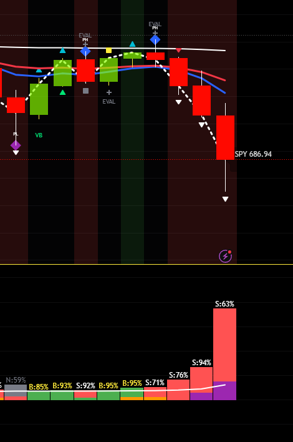This screenshot has width=293, height=442.
Task: Select the SPY 686.94 price label
Action: [x=253, y=154]
